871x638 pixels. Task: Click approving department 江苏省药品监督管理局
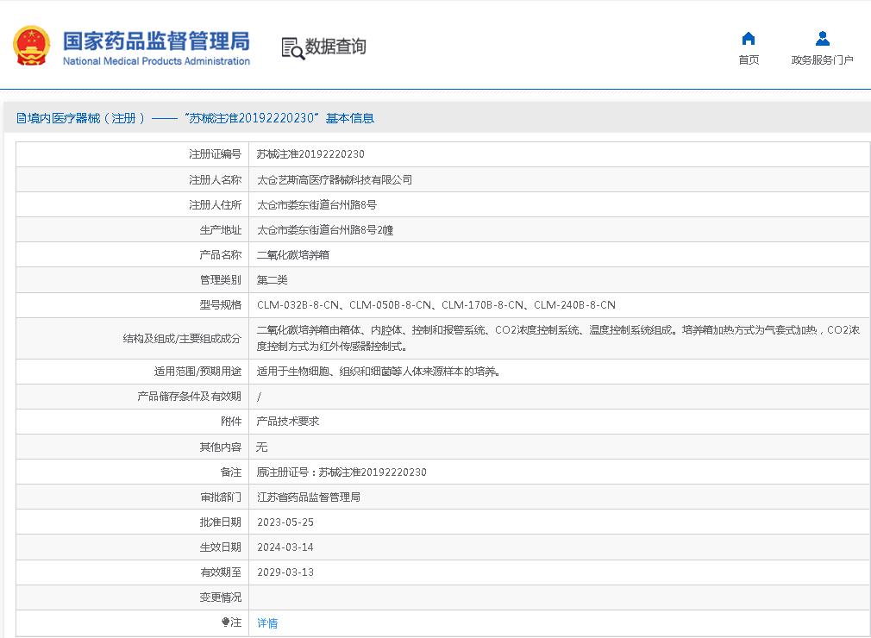309,497
